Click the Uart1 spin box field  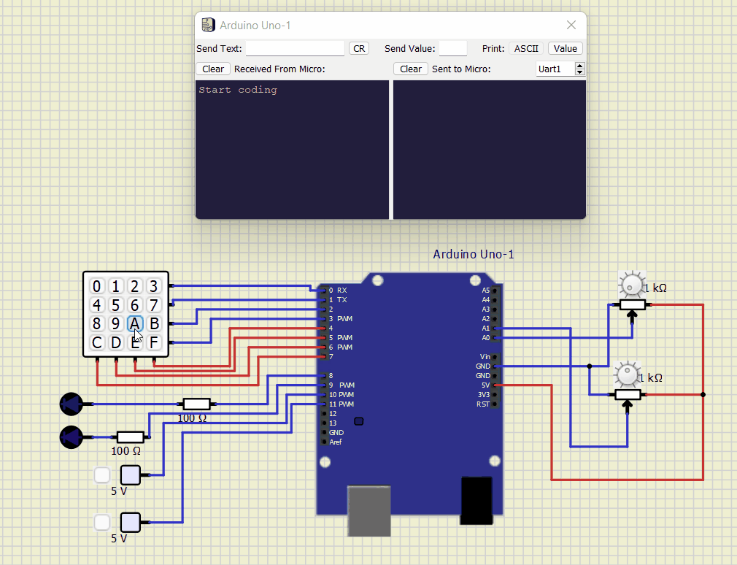555,69
